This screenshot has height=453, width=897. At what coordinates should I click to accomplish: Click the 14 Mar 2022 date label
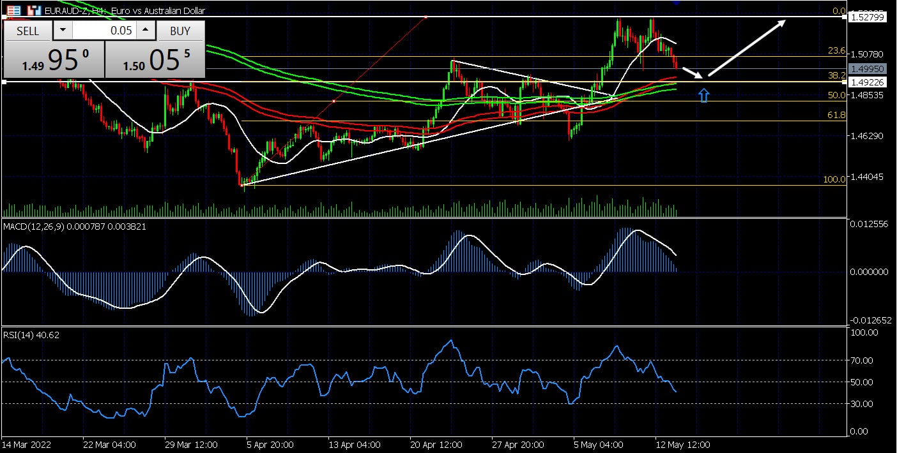pyautogui.click(x=26, y=445)
